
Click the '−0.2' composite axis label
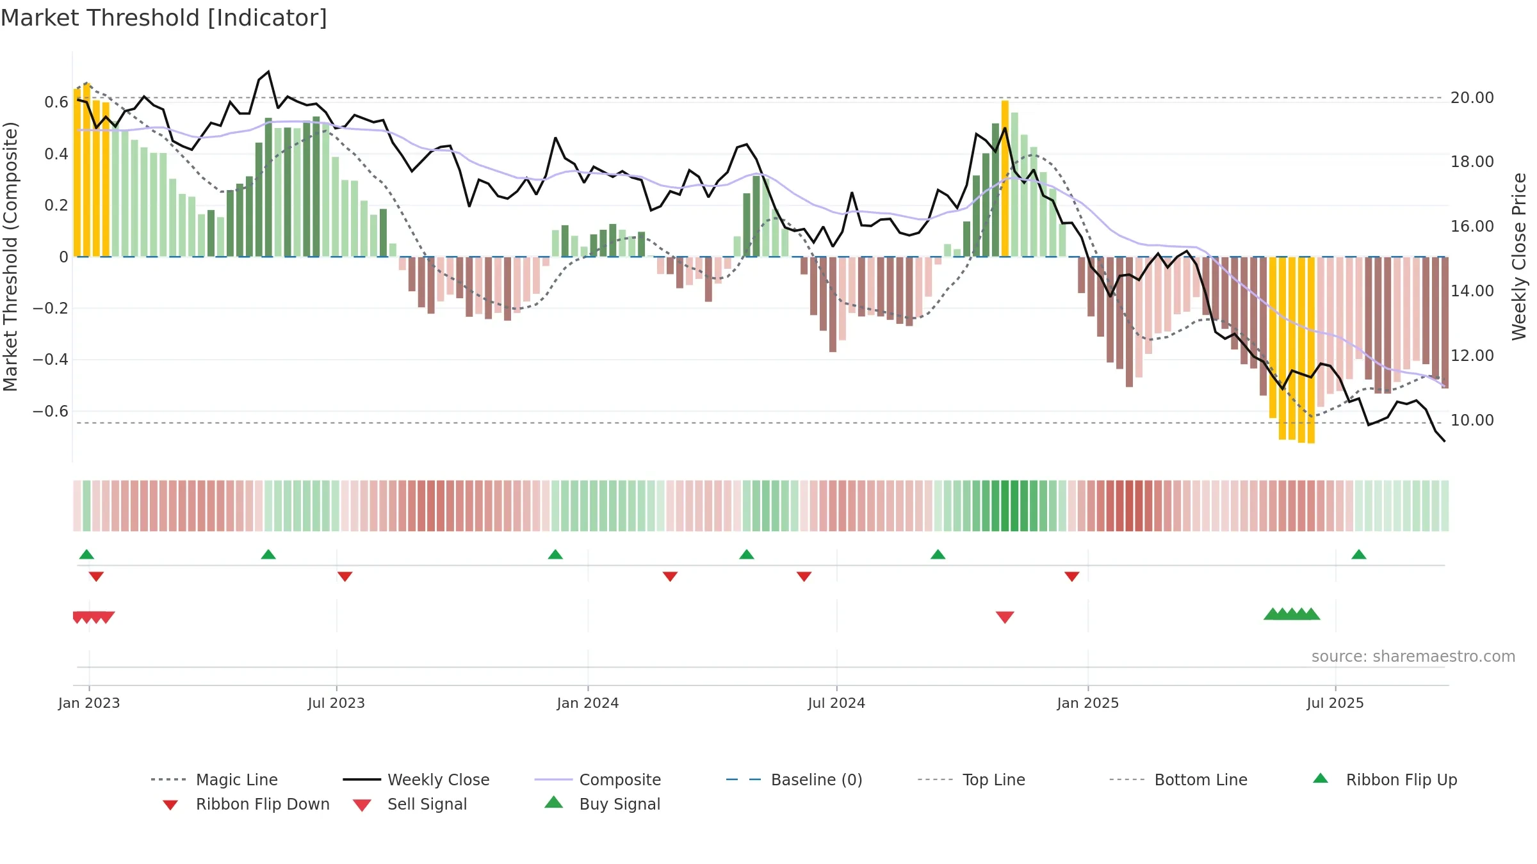pos(51,308)
